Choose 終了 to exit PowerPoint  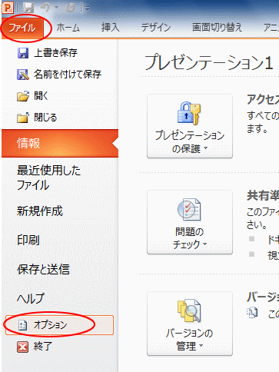[43, 347]
